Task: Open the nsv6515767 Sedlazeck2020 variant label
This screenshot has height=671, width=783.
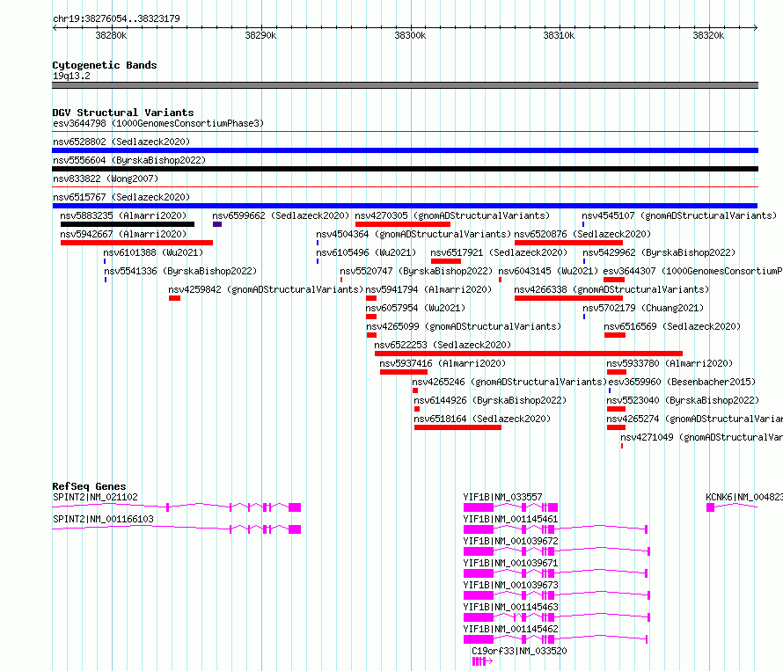Action: (x=121, y=197)
